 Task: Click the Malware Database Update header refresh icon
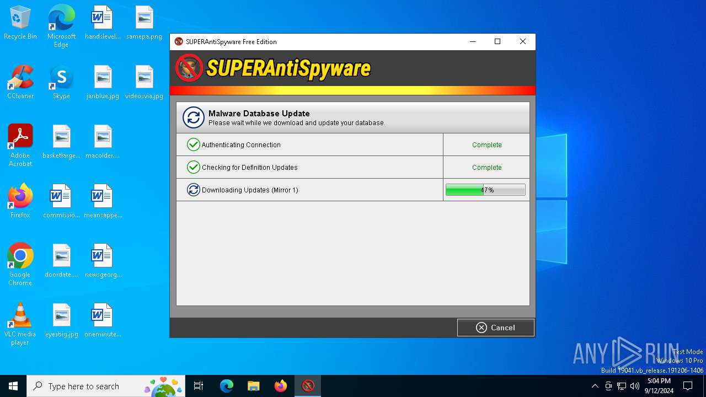coord(194,117)
